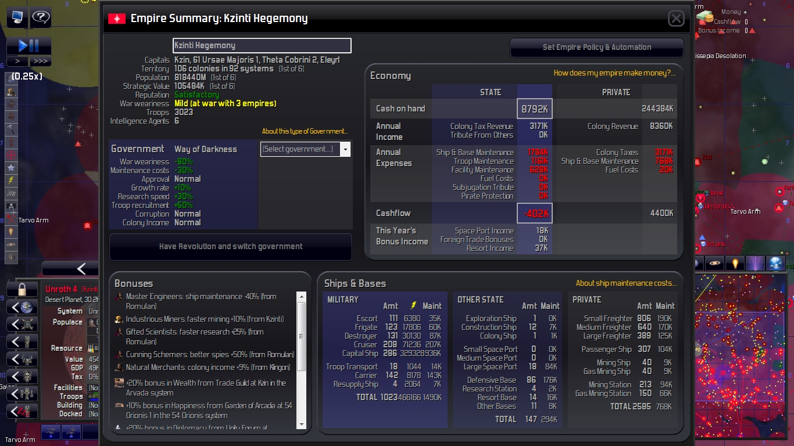The height and width of the screenshot is (446, 794).
Task: Open 'How does my empire make money' link
Action: (614, 73)
